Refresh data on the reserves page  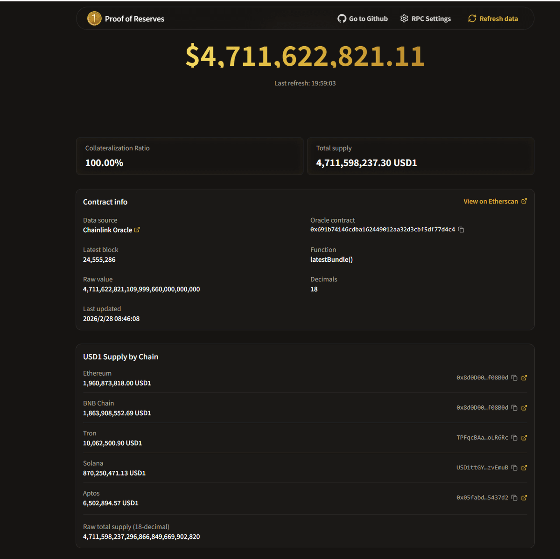[493, 19]
